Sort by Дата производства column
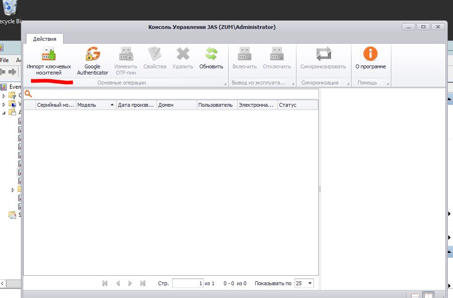Viewport: 453px width, 298px height. tap(136, 105)
